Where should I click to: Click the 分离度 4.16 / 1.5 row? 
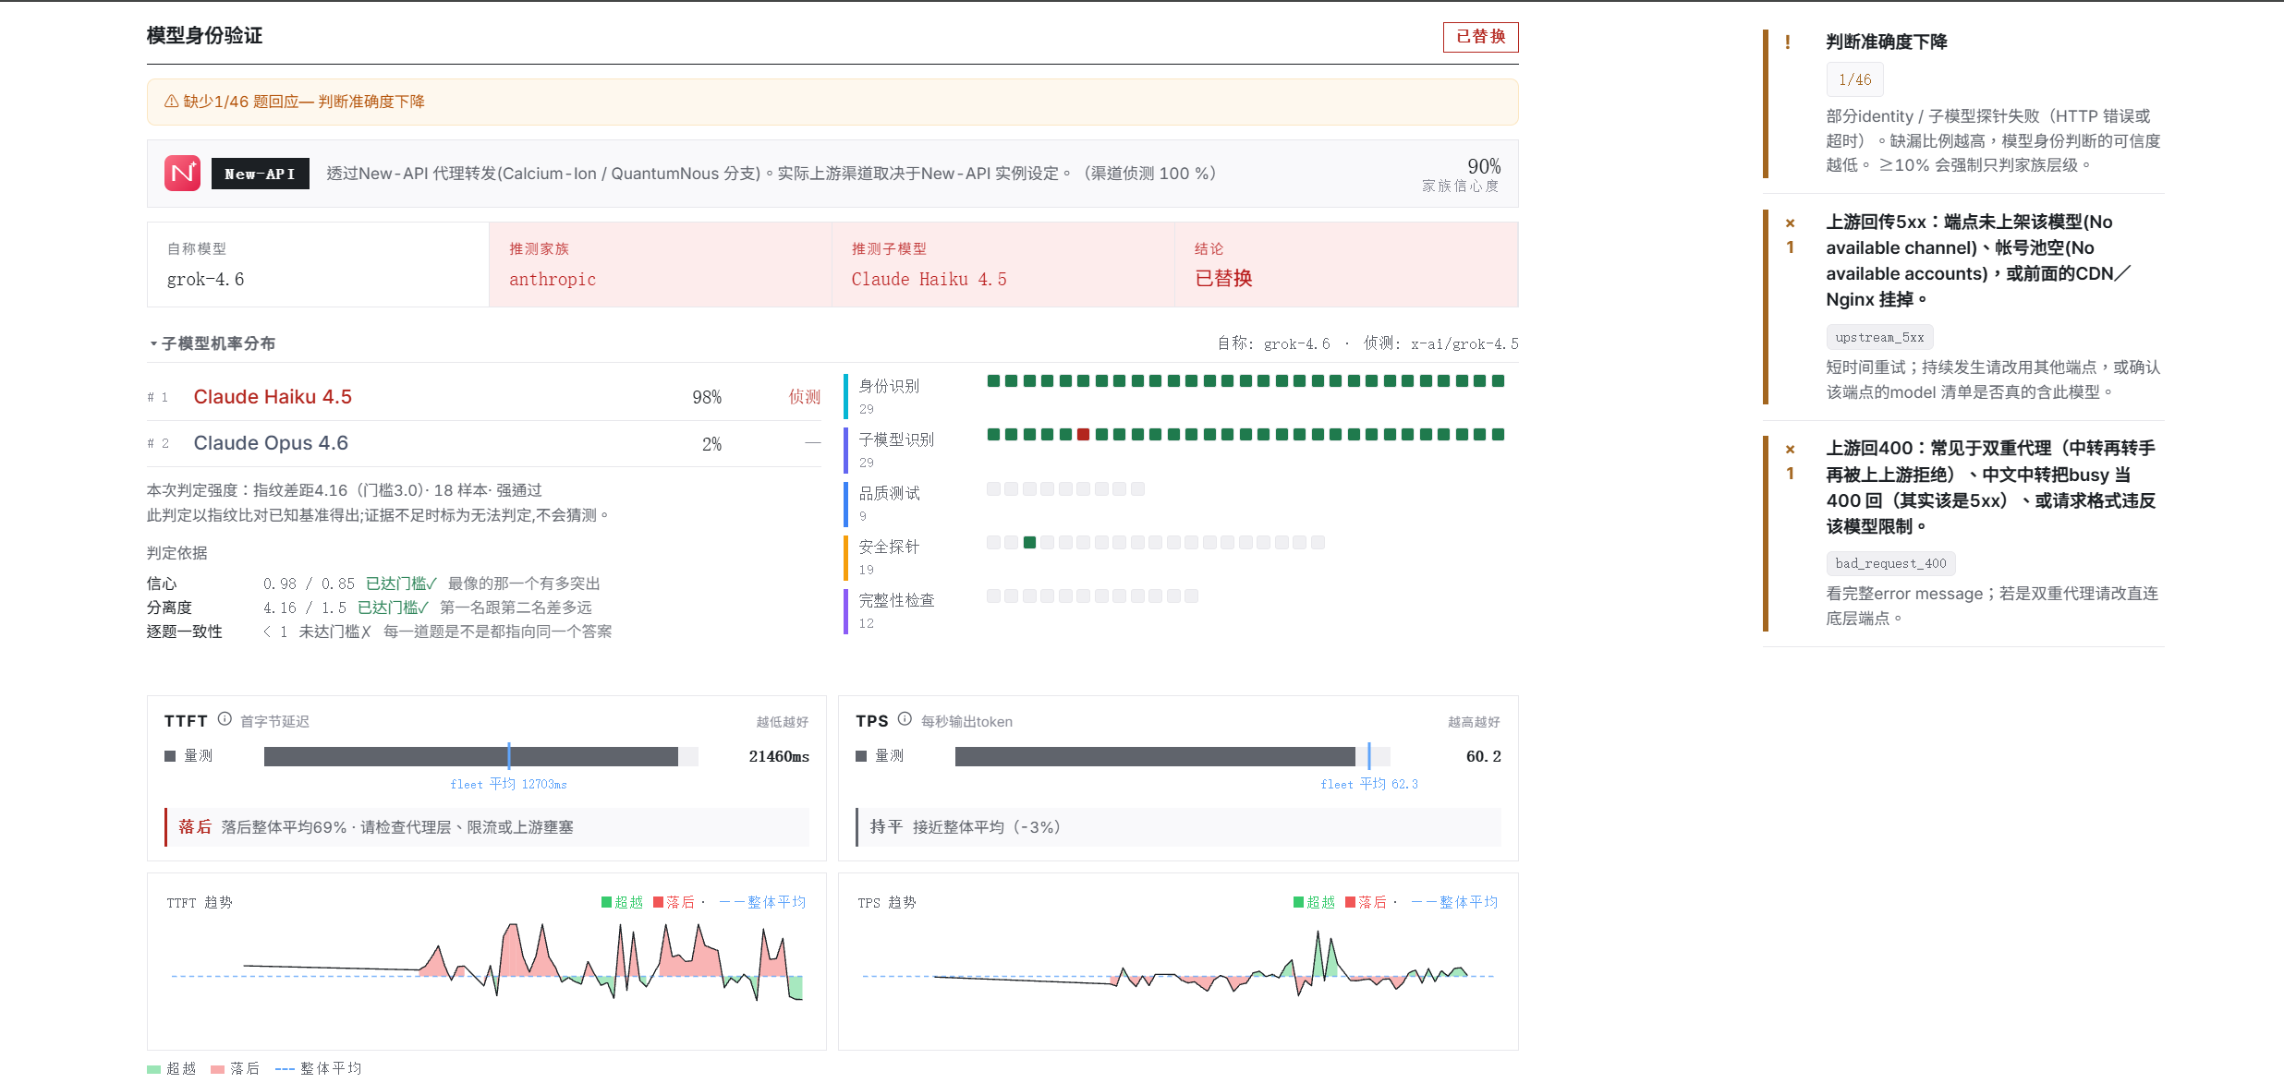tap(370, 608)
